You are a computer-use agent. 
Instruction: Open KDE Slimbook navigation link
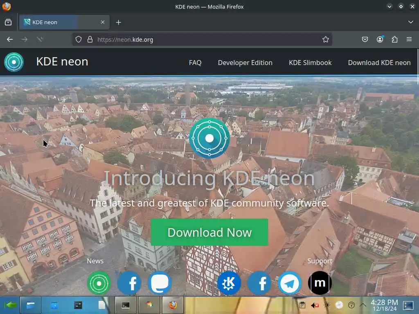[310, 63]
